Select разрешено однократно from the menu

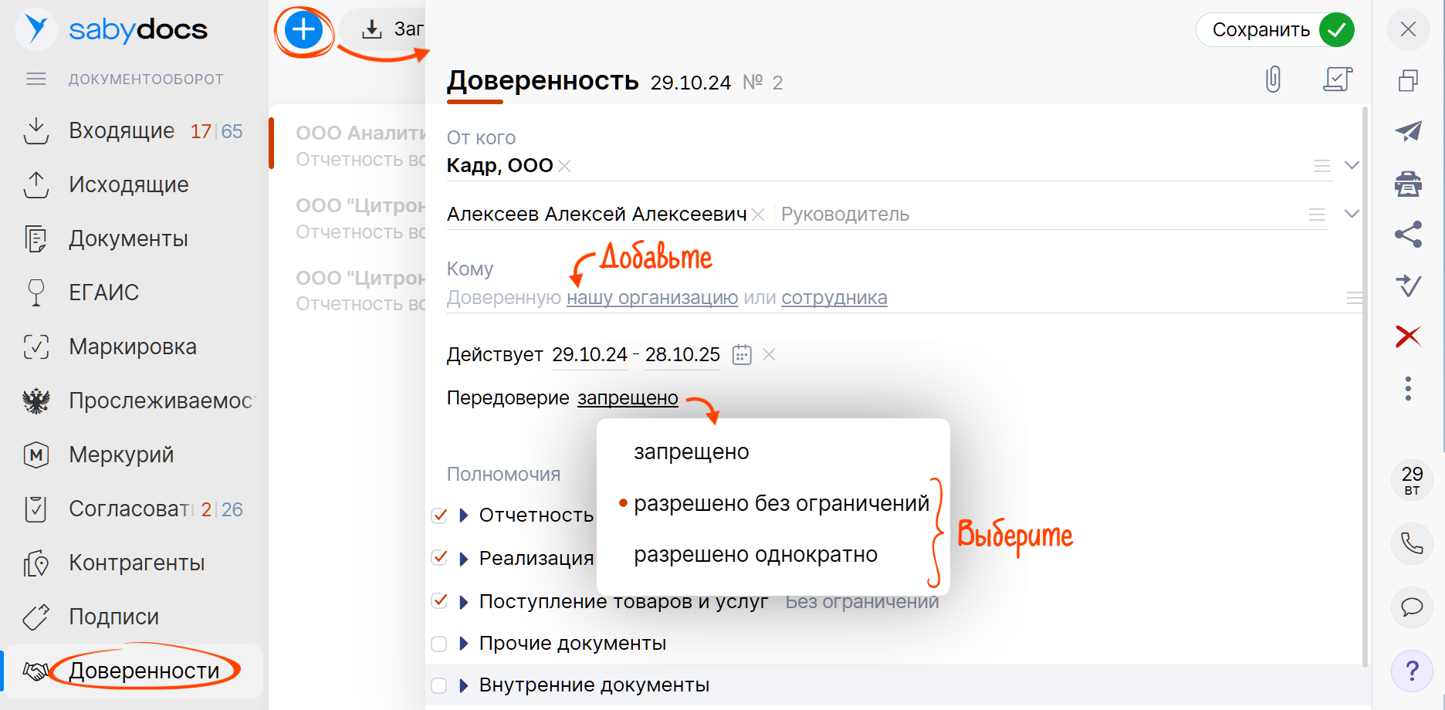point(755,555)
